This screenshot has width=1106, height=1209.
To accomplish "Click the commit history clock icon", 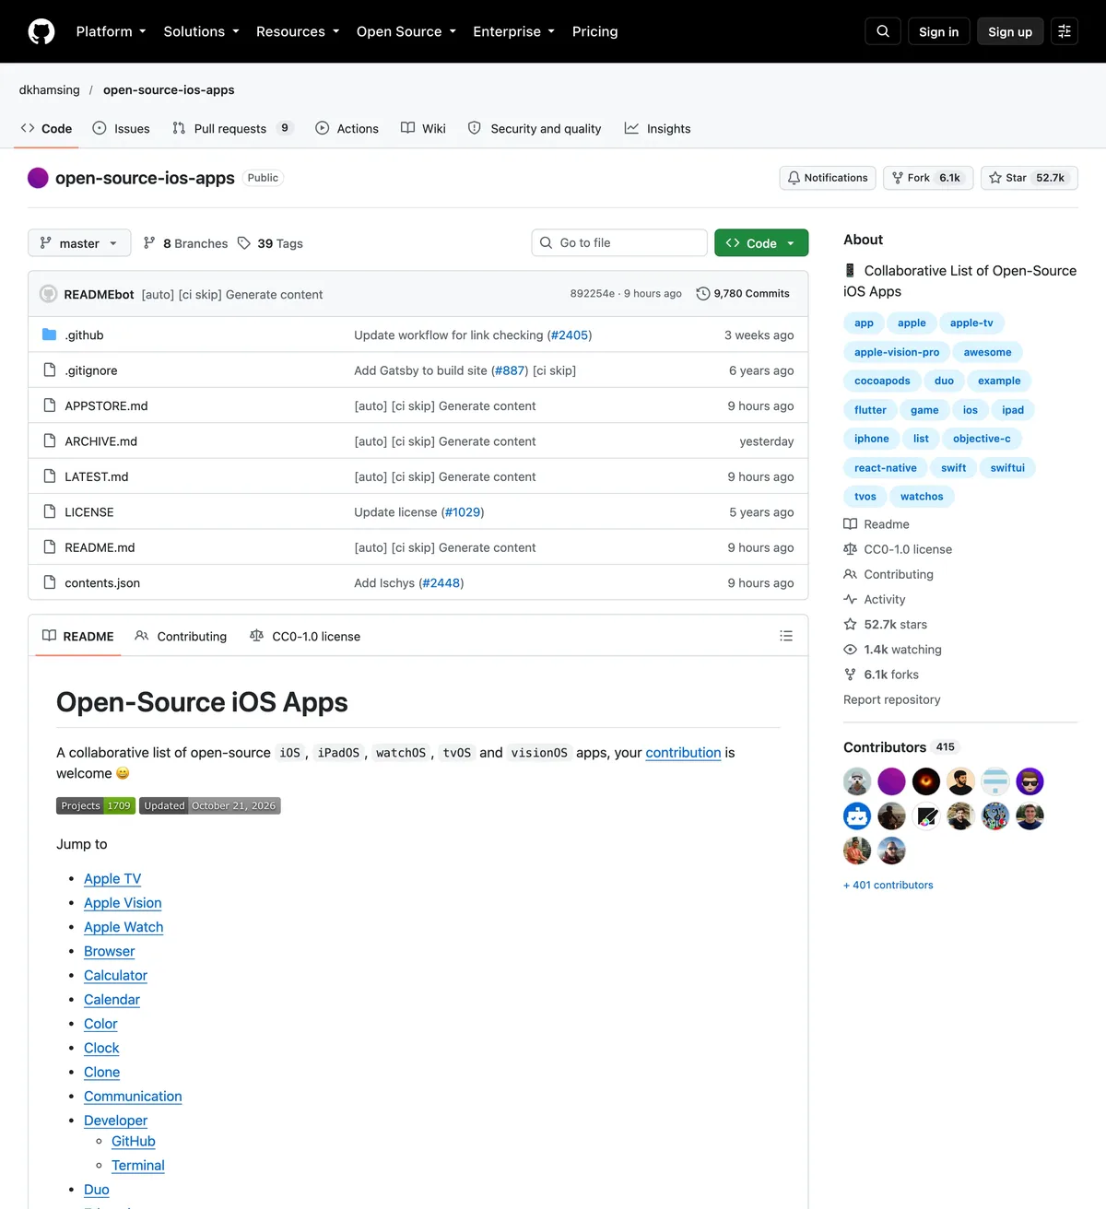I will 703,294.
